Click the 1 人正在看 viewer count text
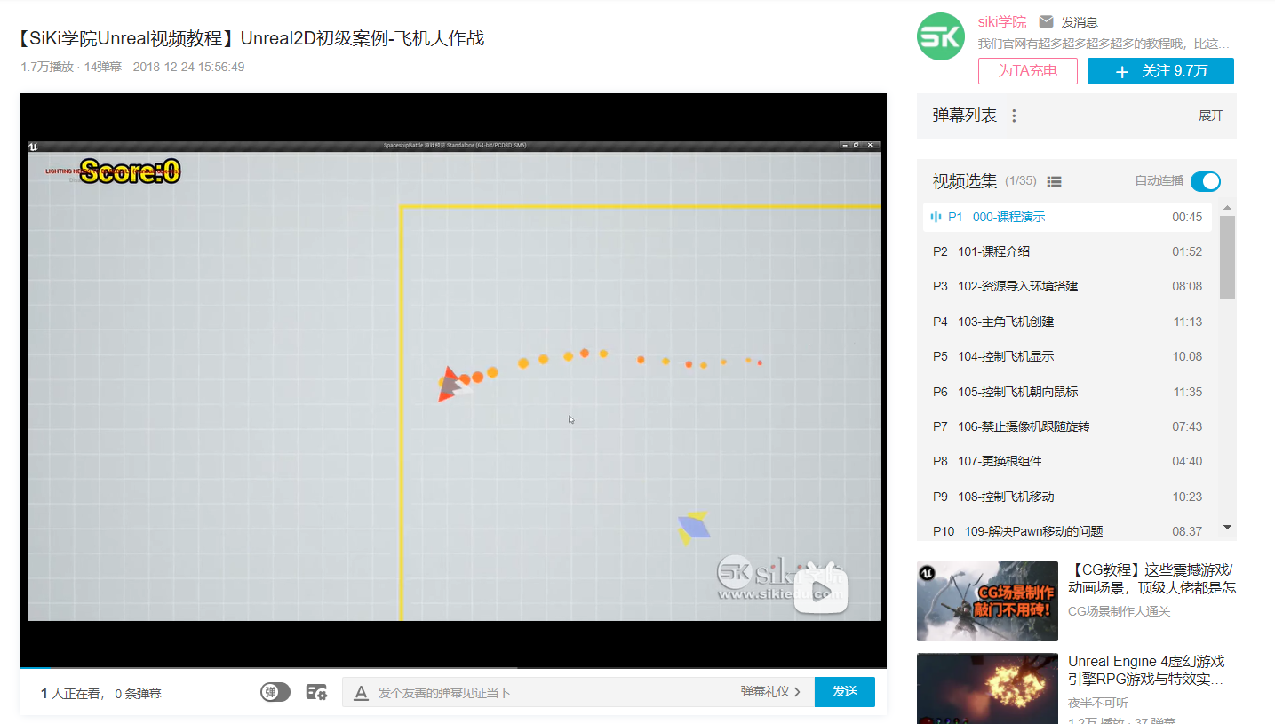 73,693
